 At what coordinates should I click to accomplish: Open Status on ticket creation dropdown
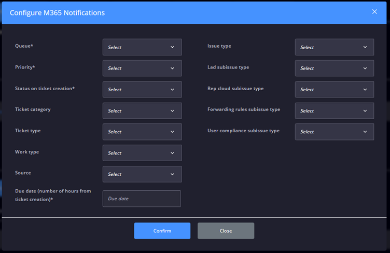[x=142, y=90]
